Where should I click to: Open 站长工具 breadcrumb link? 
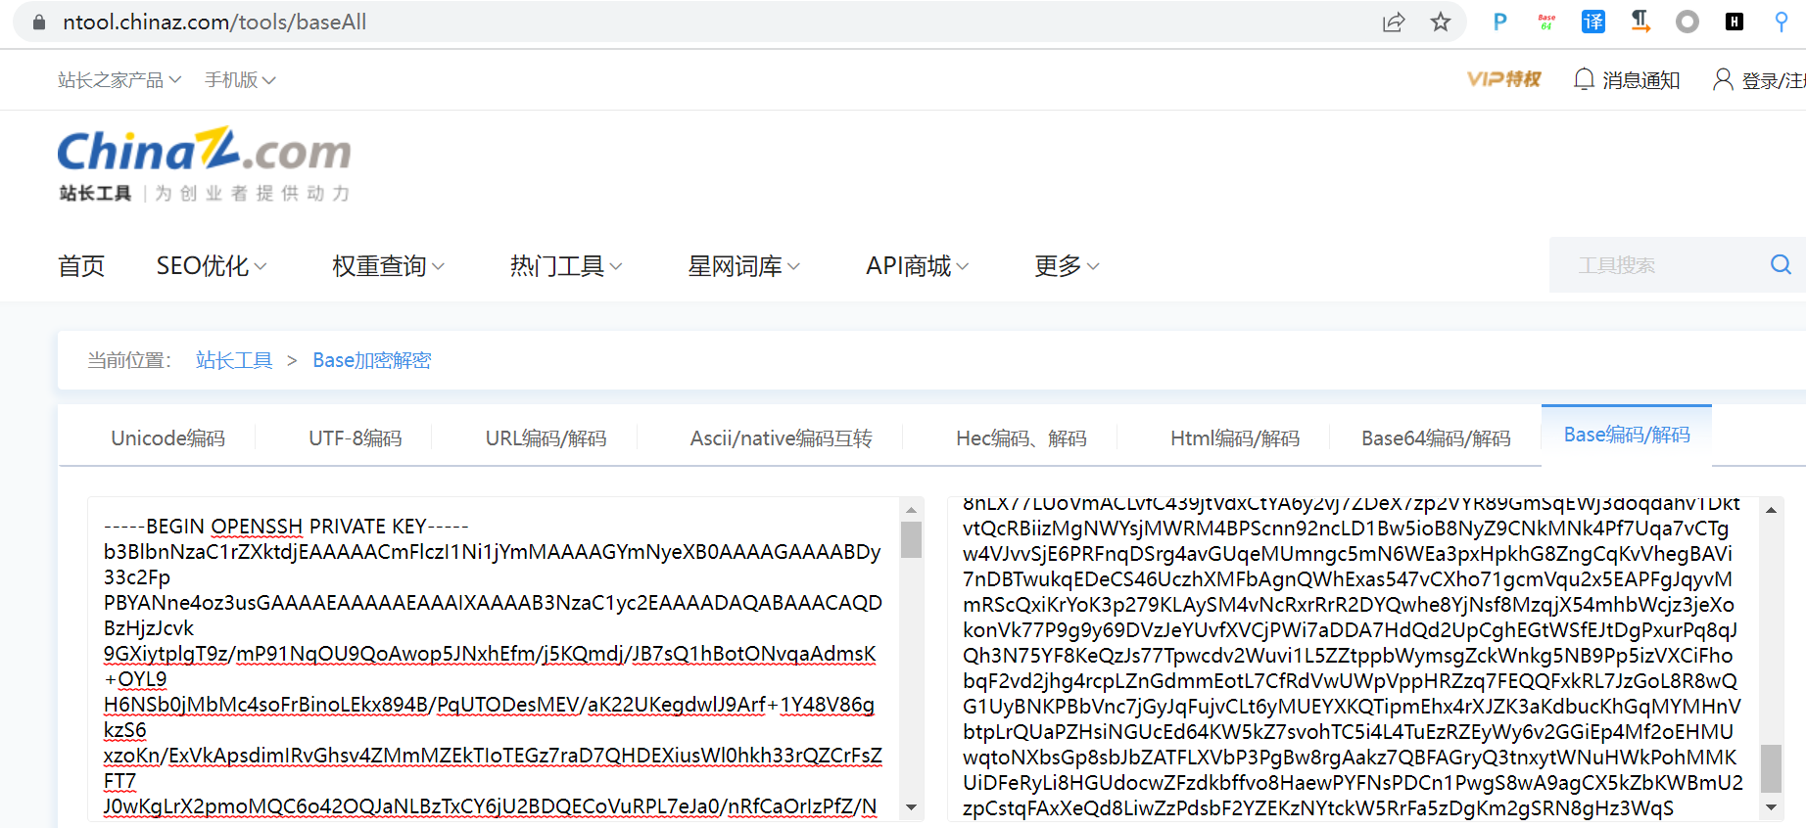click(x=234, y=360)
